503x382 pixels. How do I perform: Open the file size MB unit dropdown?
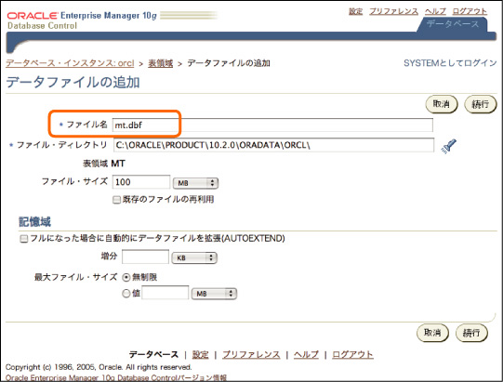pos(195,183)
